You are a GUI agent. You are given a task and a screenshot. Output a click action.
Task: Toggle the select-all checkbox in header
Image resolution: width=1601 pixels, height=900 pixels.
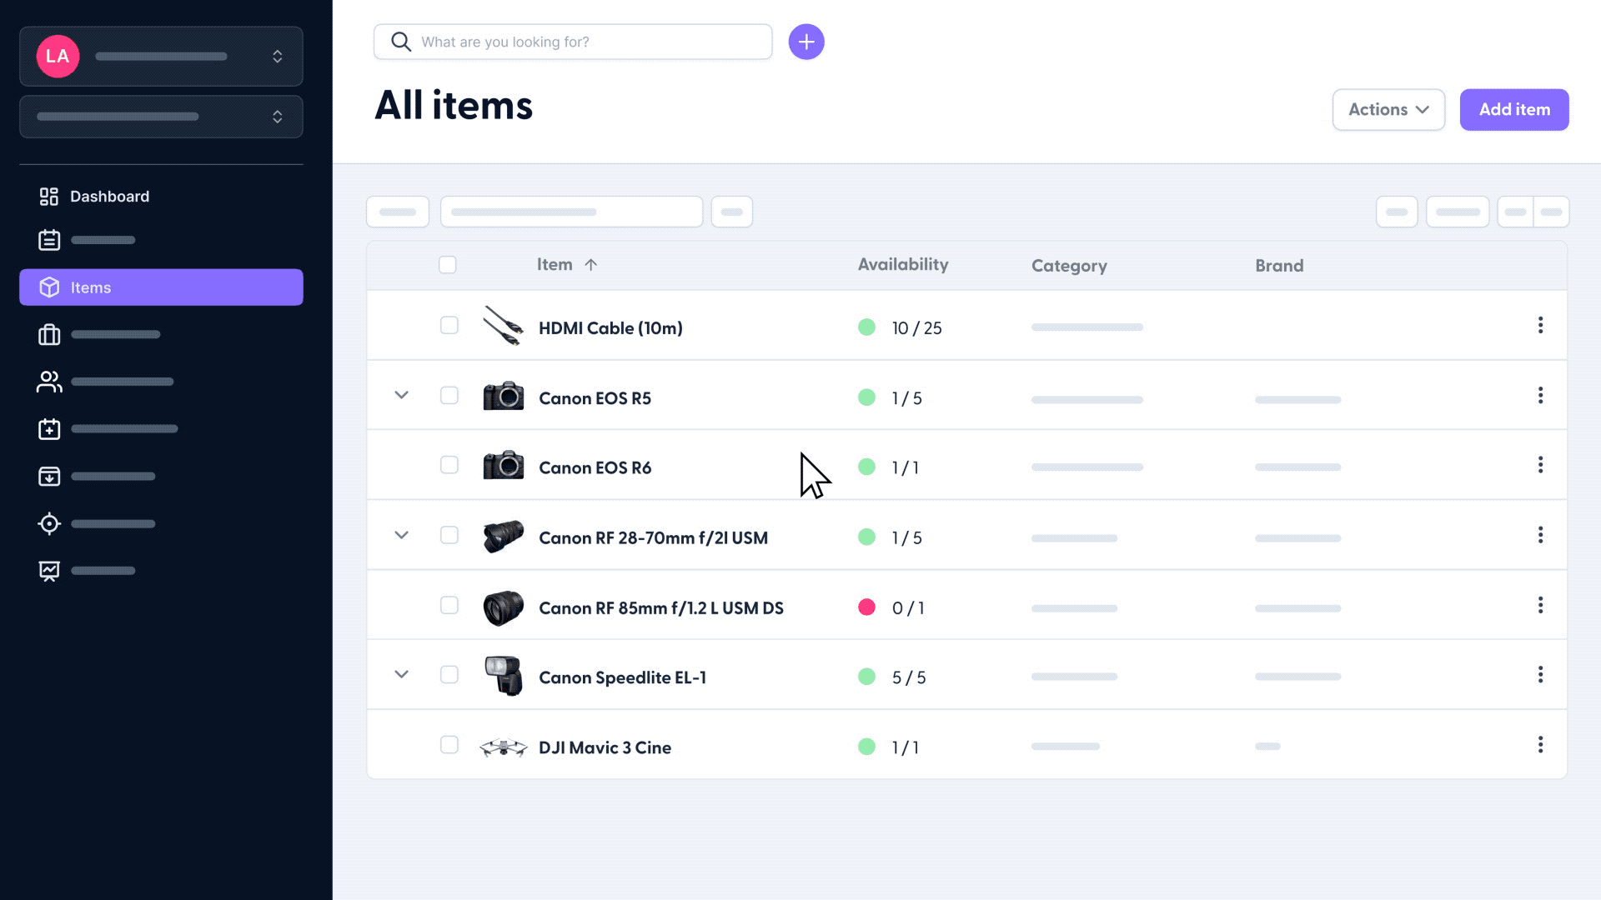point(448,265)
